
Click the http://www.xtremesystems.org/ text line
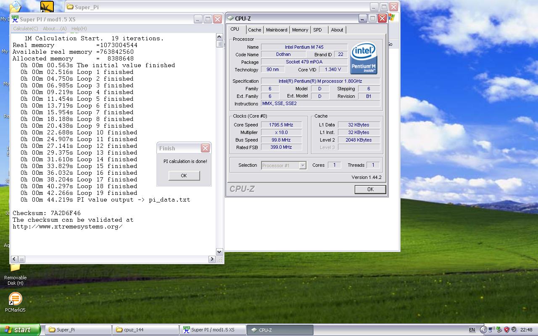pyautogui.click(x=68, y=226)
